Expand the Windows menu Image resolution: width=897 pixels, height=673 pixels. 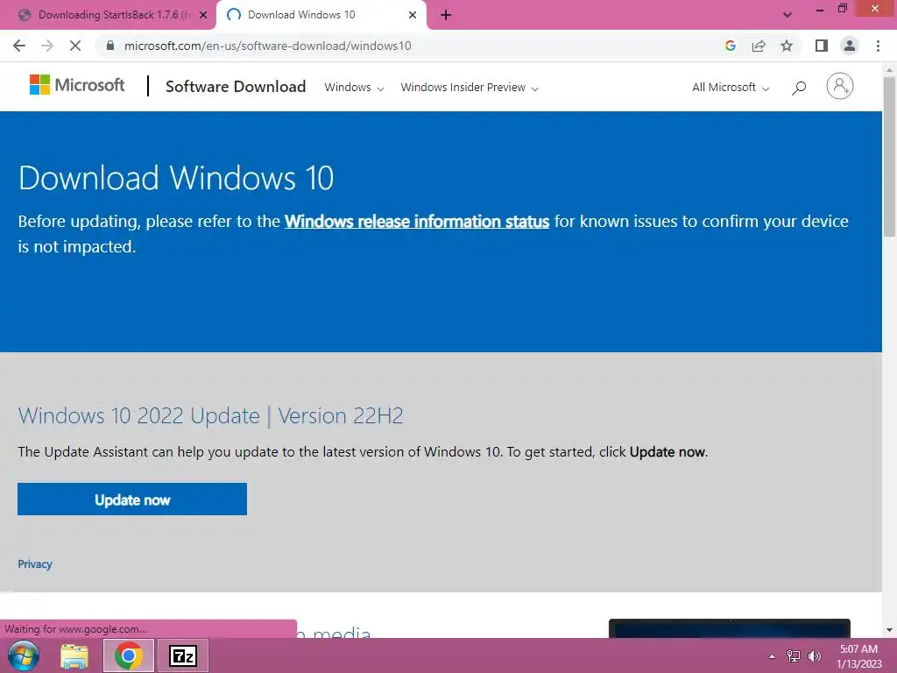pyautogui.click(x=354, y=87)
